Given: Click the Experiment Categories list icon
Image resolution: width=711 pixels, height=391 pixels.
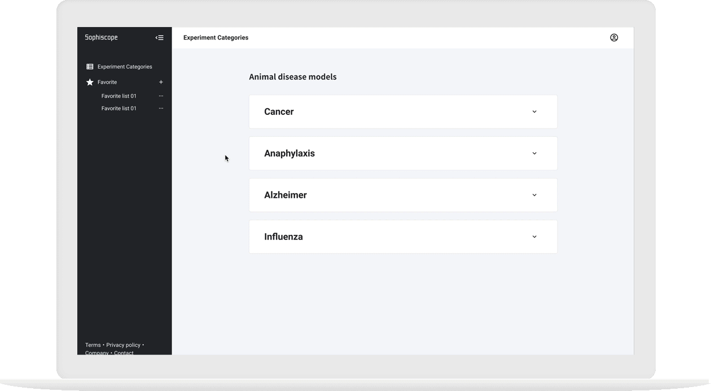Looking at the screenshot, I should [x=90, y=66].
